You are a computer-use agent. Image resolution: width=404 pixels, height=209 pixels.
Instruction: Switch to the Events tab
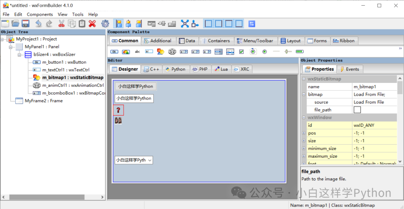pyautogui.click(x=350, y=69)
